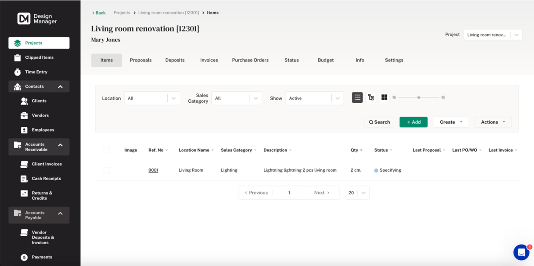The width and height of the screenshot is (534, 266).
Task: Open list view for project items
Action: pyautogui.click(x=357, y=97)
